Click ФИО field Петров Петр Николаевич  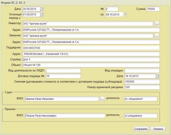65,116
